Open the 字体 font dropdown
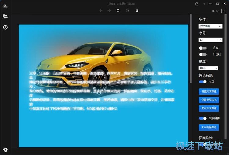This screenshot has height=155, width=229. click(210, 26)
